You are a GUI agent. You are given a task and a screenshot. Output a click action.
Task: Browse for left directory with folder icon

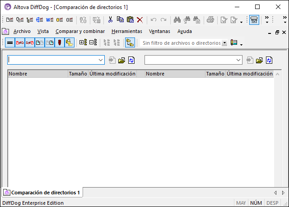122,60
